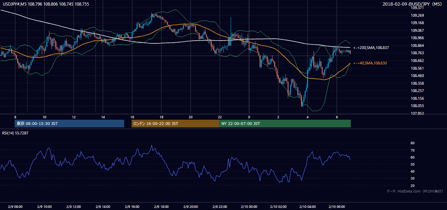This screenshot has height=210, width=447.
Task: Click price level 108.460 on the axis
Action: [x=417, y=76]
